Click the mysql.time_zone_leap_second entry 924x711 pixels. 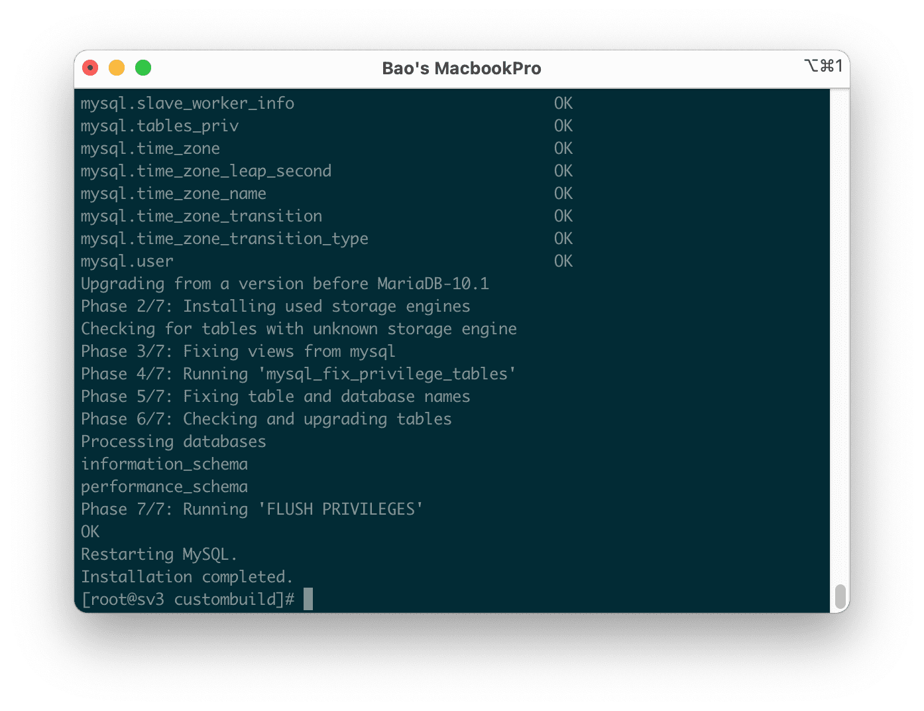point(206,171)
